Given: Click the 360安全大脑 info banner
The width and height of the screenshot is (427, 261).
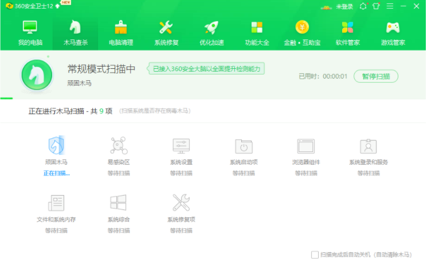Looking at the screenshot, I should 206,69.
